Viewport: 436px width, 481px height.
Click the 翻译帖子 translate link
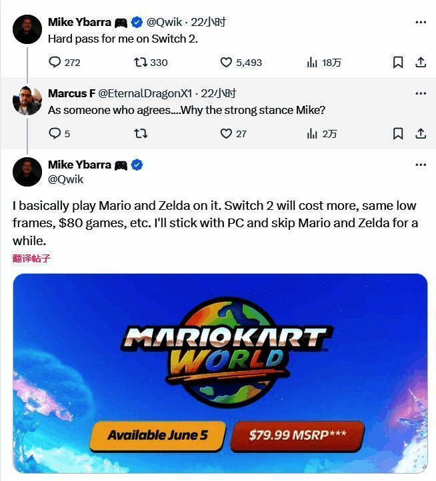tap(31, 258)
